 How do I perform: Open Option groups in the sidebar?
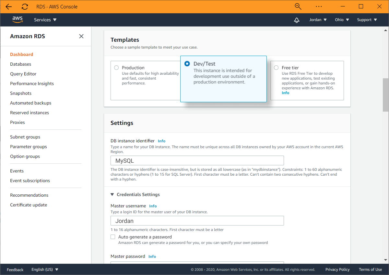click(x=25, y=156)
